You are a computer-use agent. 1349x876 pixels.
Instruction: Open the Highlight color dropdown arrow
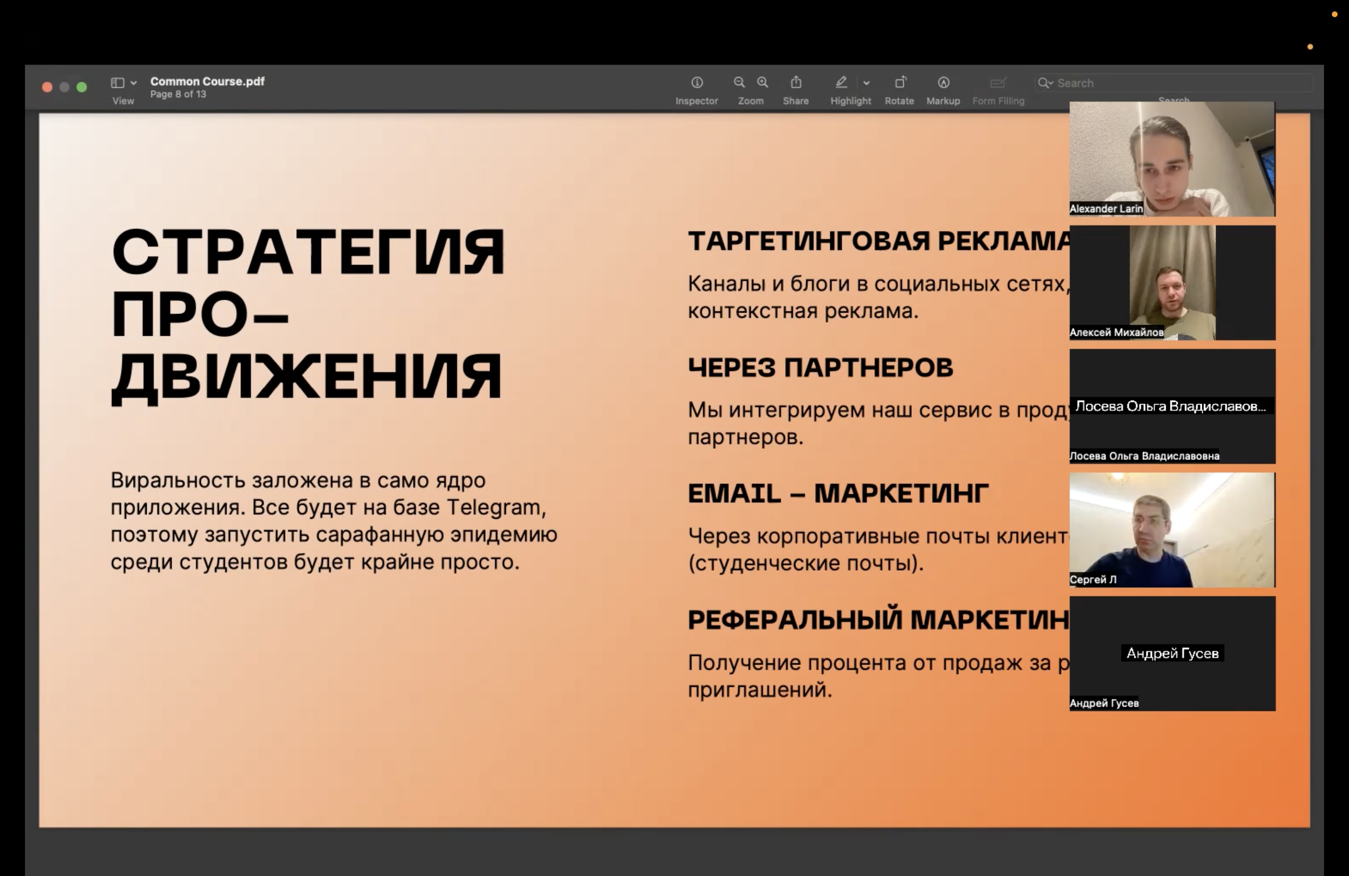pyautogui.click(x=866, y=83)
